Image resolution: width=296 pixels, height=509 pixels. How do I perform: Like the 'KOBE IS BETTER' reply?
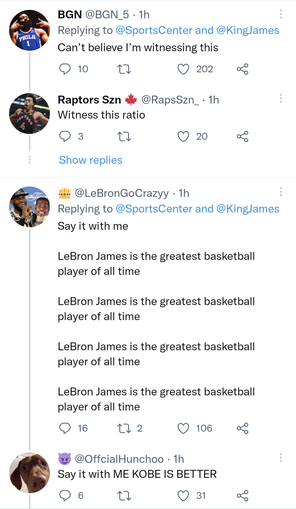[x=184, y=495]
